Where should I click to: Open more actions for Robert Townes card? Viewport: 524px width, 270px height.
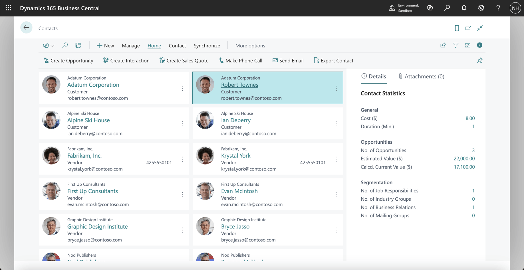click(336, 88)
